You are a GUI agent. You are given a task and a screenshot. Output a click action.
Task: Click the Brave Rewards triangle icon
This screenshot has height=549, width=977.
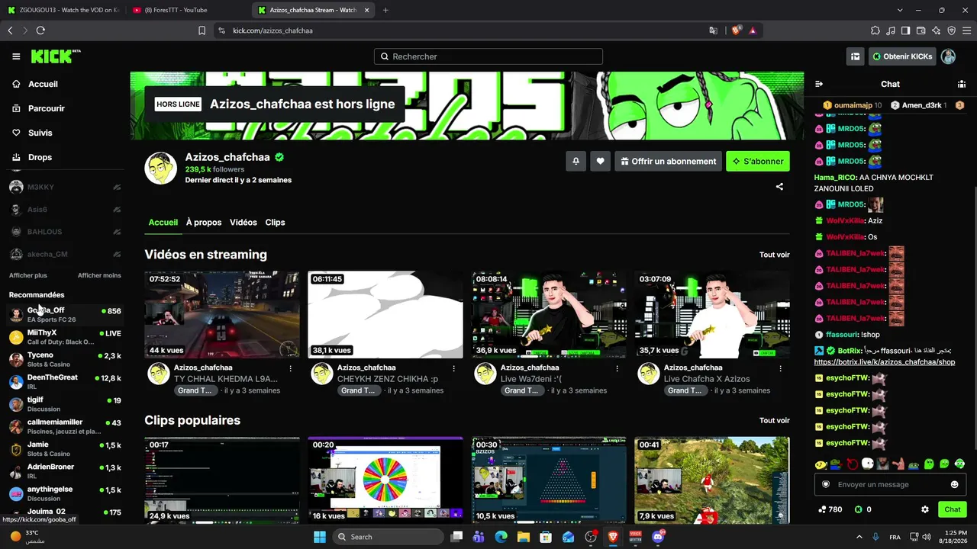point(753,30)
